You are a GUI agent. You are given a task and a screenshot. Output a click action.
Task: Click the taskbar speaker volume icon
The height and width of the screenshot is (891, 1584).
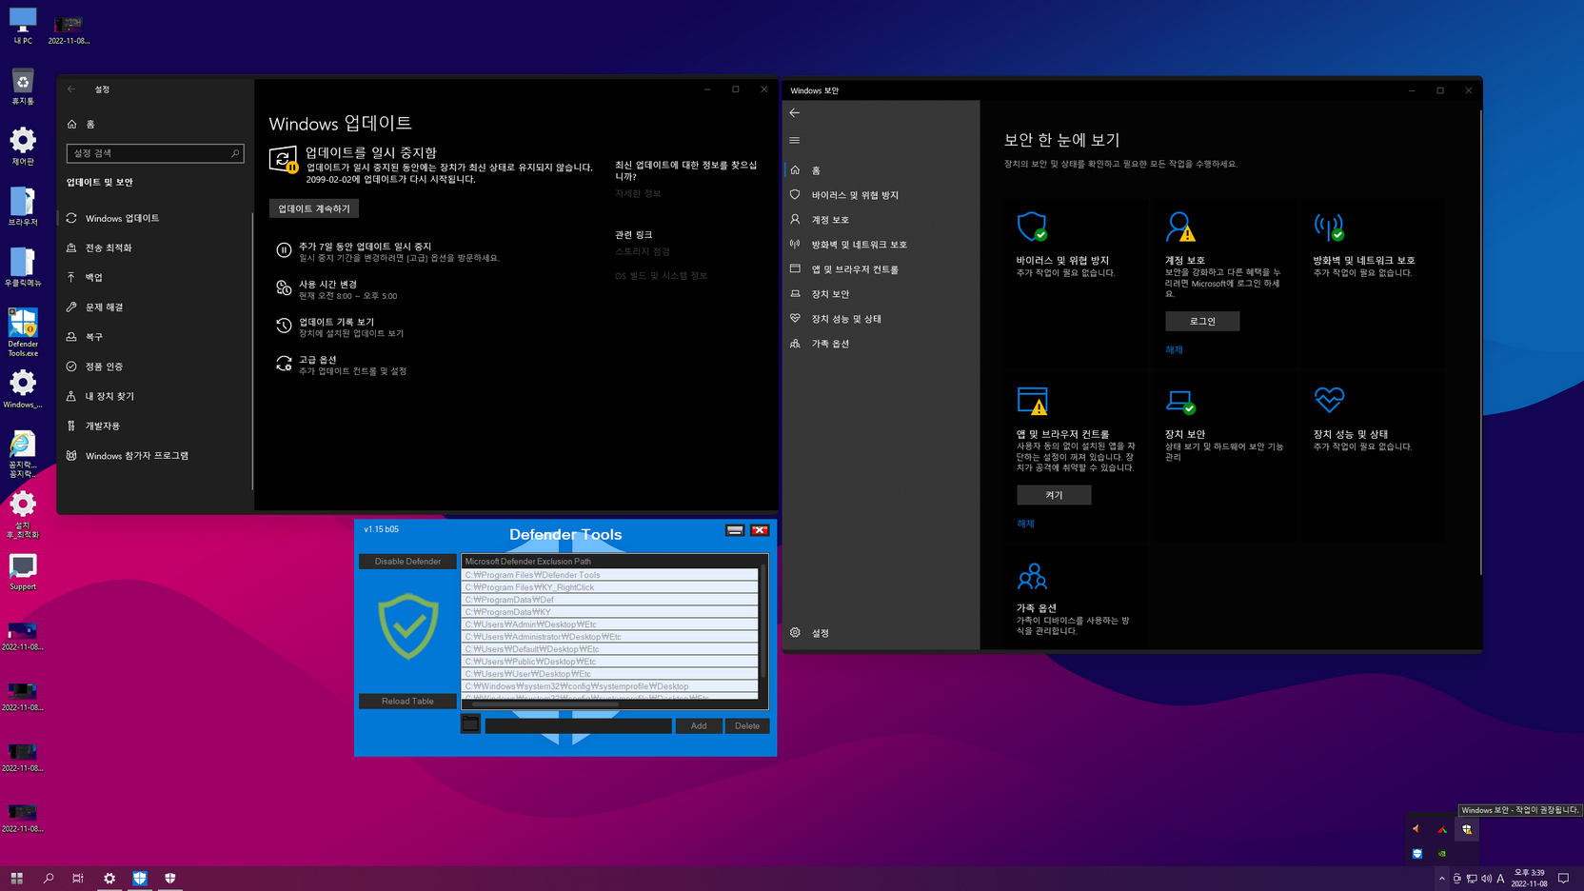click(x=1486, y=878)
